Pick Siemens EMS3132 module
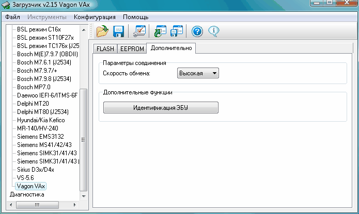The image size is (359, 214). pyautogui.click(x=40, y=137)
